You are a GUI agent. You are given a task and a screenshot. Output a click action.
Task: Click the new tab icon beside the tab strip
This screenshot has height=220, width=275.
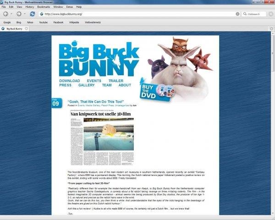tap(271, 28)
